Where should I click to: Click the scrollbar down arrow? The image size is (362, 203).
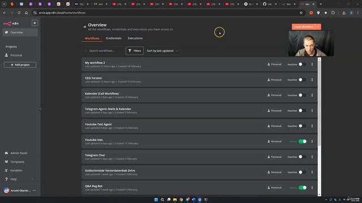coord(319,195)
